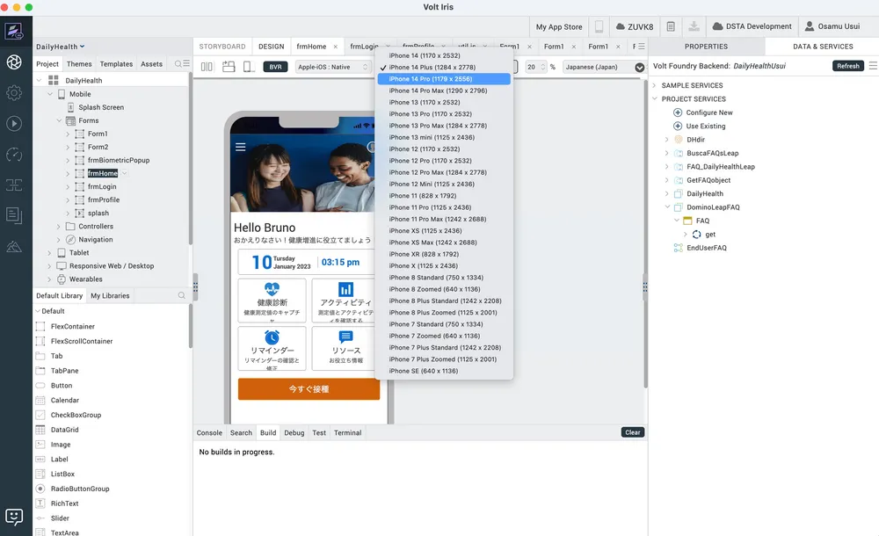Open the Volt Iris logo icon in sidebar
The height and width of the screenshot is (536, 879).
coord(14,31)
